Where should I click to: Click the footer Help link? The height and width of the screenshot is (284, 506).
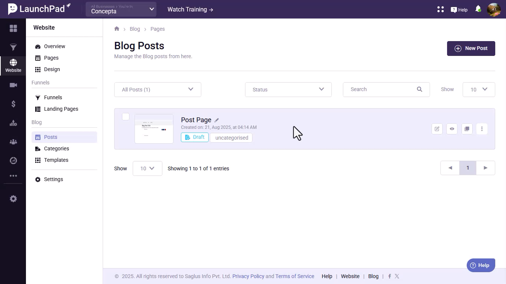(x=327, y=276)
